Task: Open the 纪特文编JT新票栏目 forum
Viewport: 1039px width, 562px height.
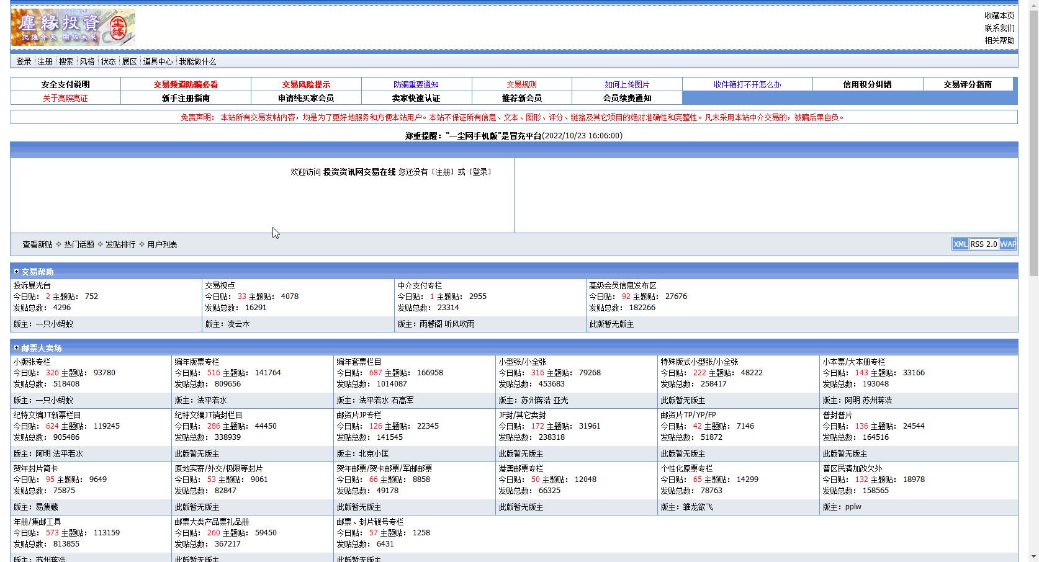Action: [x=47, y=415]
